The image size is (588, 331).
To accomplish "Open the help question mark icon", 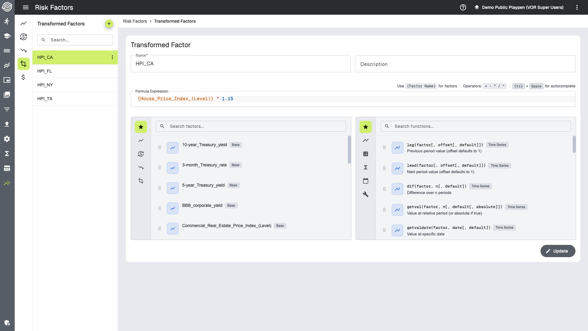I will click(x=463, y=7).
